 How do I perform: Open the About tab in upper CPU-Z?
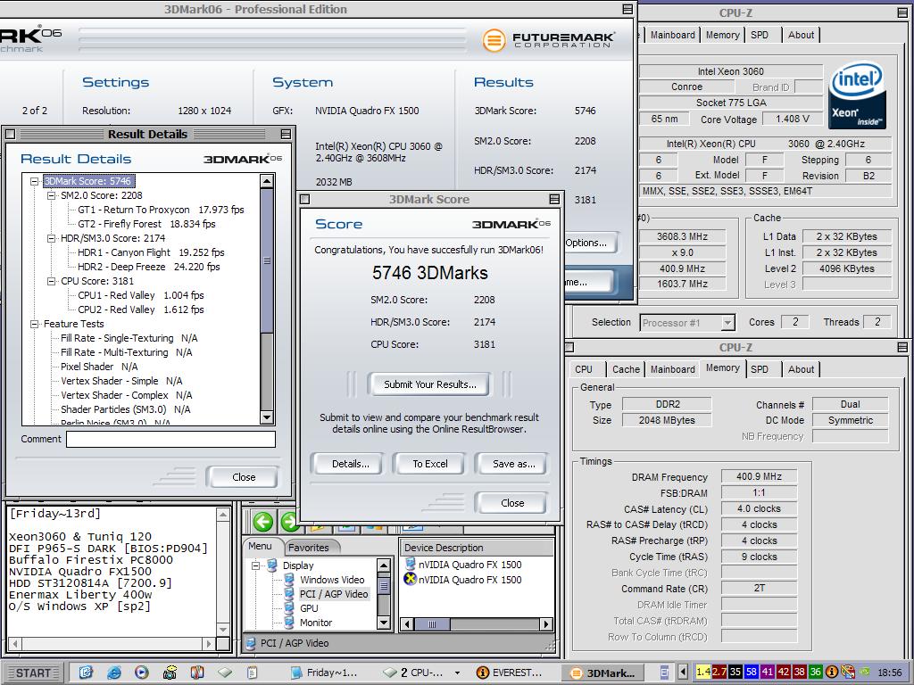pyautogui.click(x=801, y=35)
